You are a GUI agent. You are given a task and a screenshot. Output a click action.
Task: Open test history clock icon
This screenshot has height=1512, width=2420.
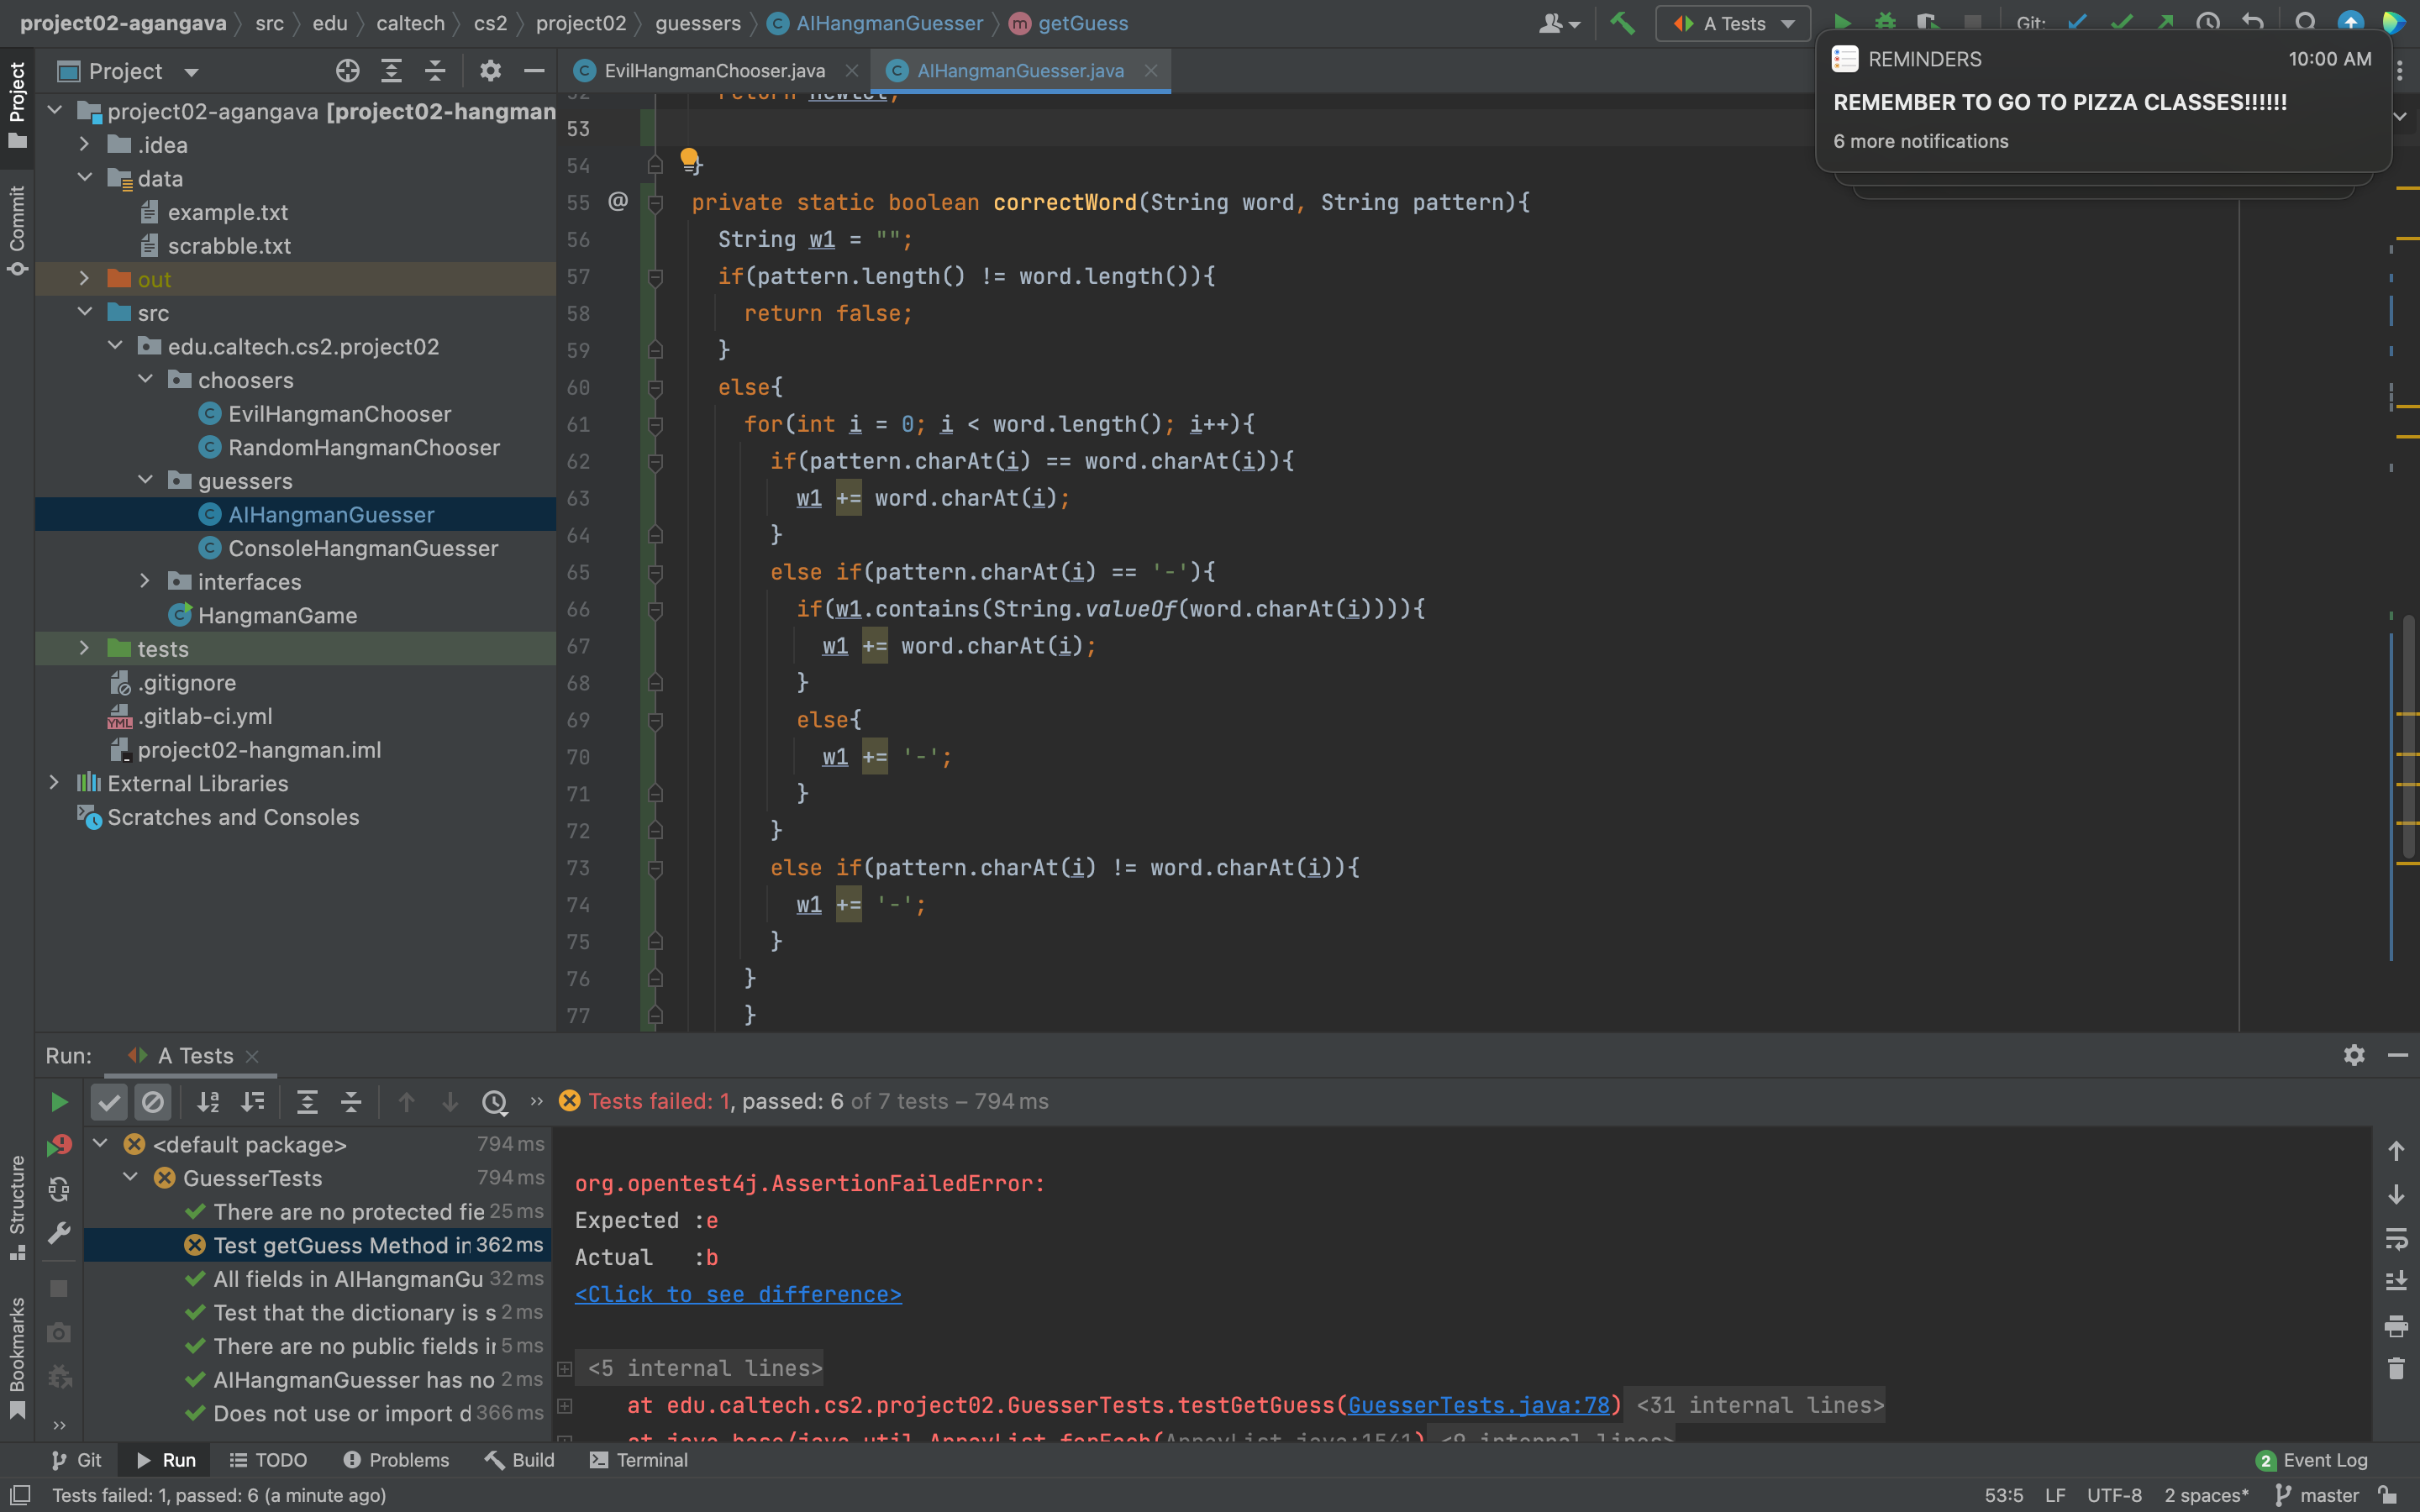pos(494,1102)
